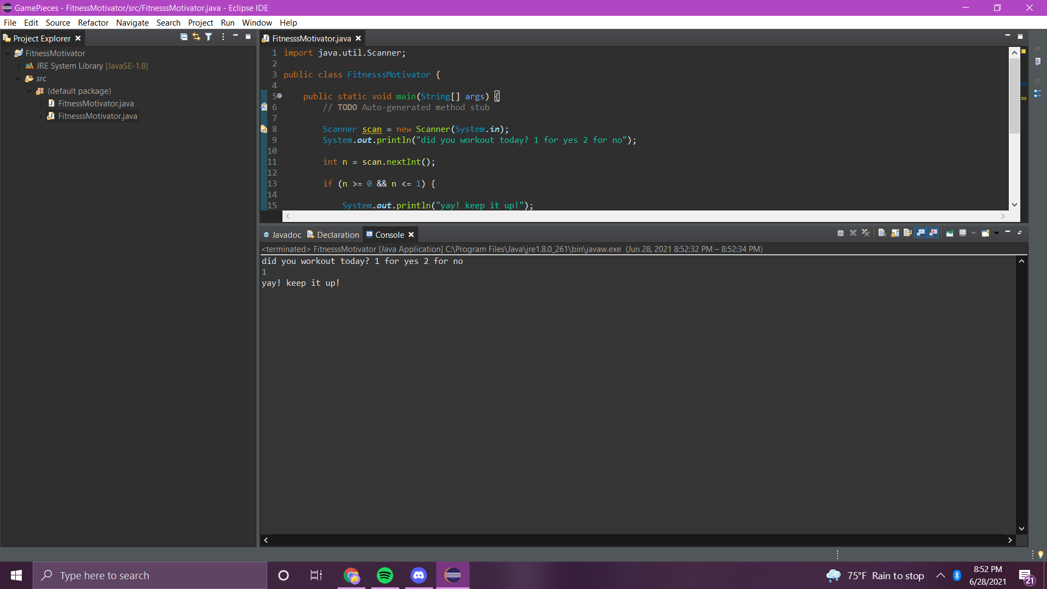Open FitnessMotivator.java in Project Explorer

(96, 104)
